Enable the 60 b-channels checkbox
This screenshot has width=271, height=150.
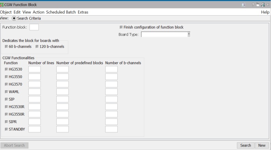[x=6, y=47]
